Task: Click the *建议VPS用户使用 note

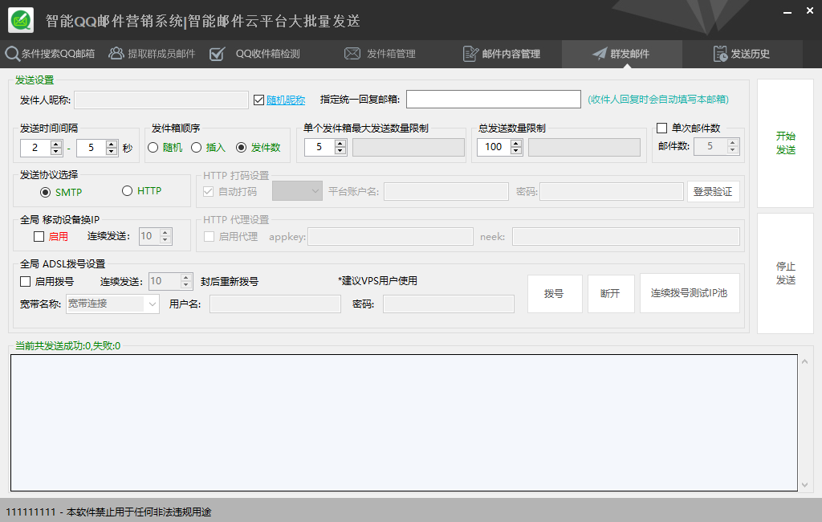Action: coord(377,281)
